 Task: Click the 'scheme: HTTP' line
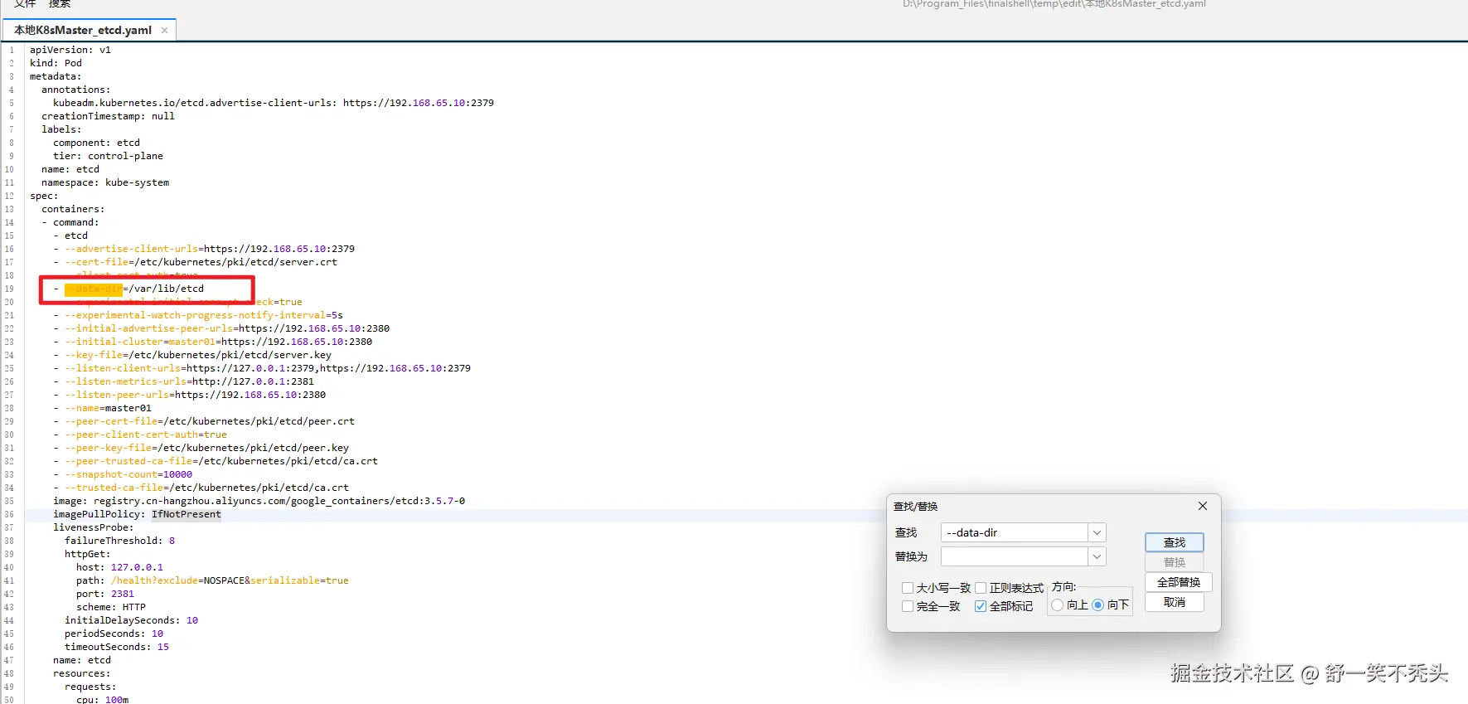[111, 607]
